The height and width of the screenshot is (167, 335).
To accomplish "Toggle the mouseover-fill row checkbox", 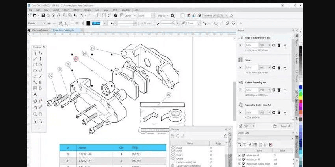I will 239,160.
